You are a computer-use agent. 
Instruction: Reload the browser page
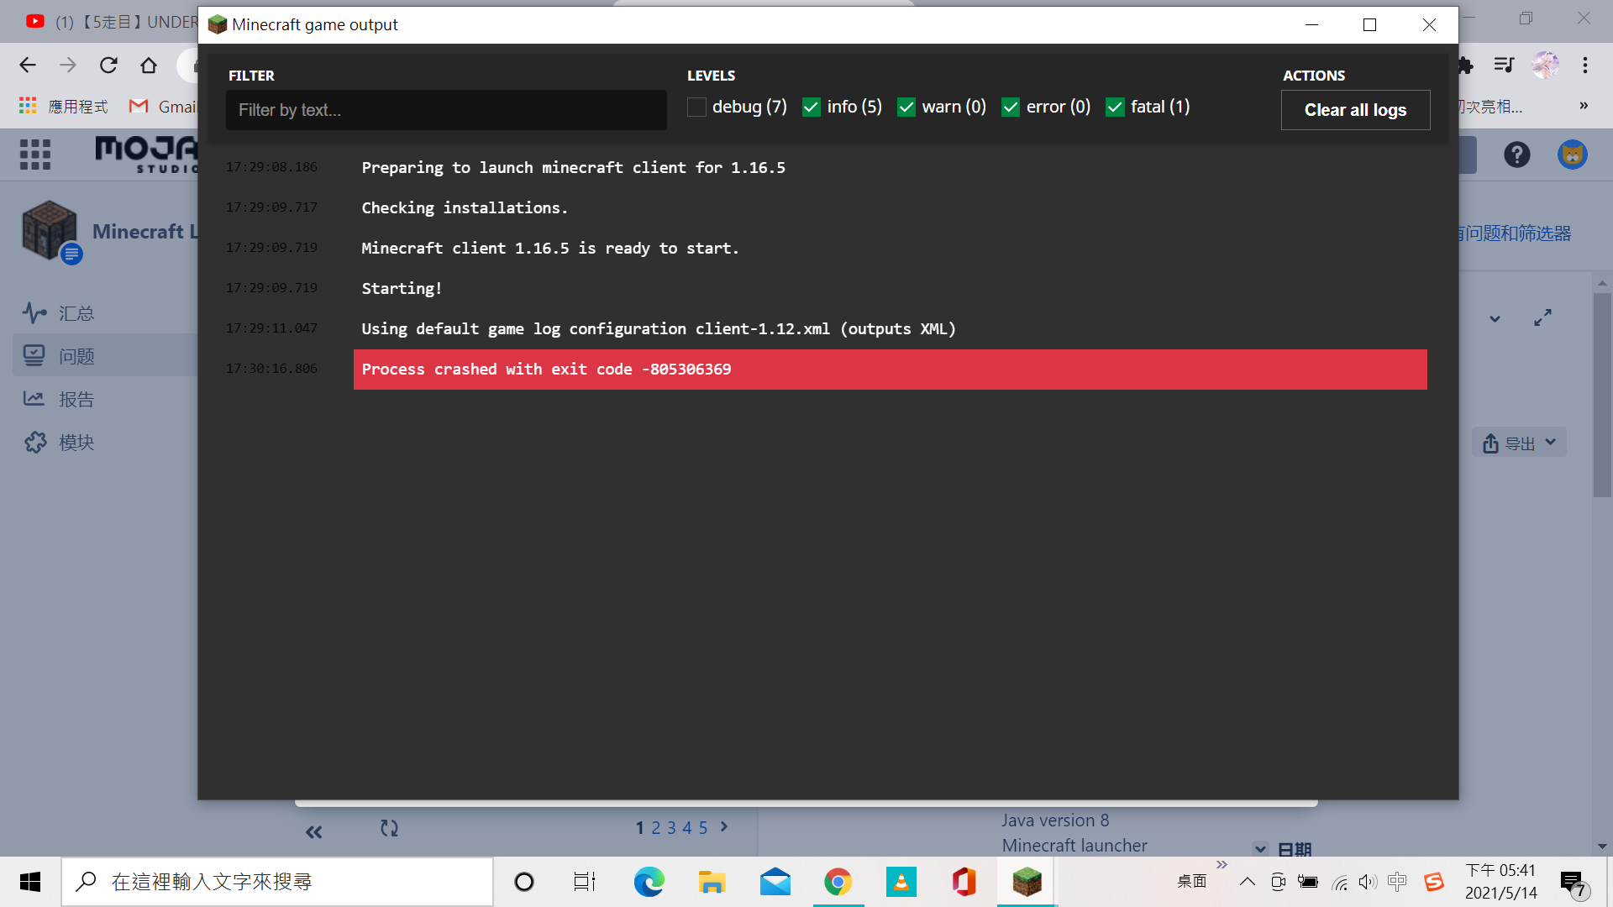[108, 66]
